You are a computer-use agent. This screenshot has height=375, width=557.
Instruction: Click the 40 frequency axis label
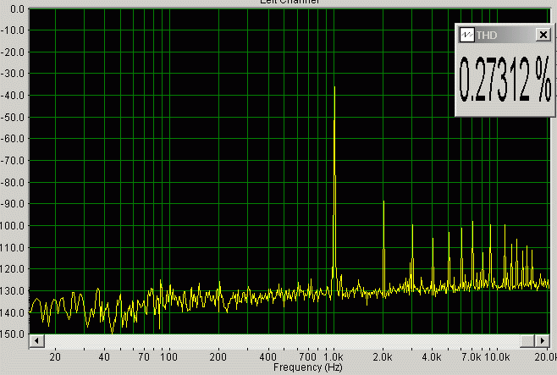104,357
